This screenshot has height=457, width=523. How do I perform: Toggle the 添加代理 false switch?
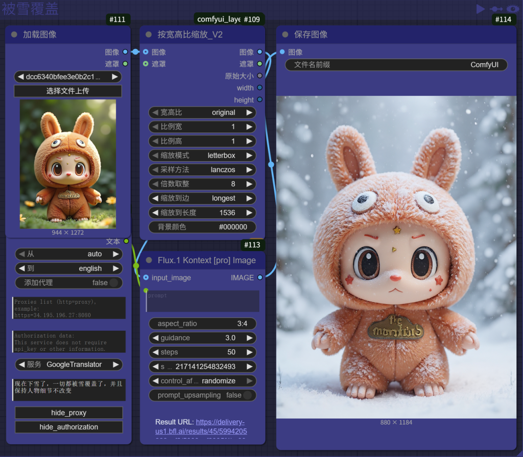pyautogui.click(x=113, y=283)
